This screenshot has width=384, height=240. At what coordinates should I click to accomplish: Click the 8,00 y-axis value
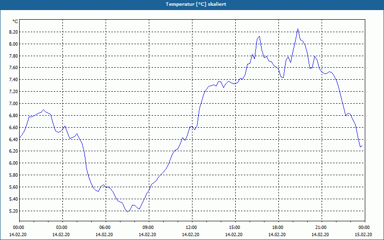point(14,44)
